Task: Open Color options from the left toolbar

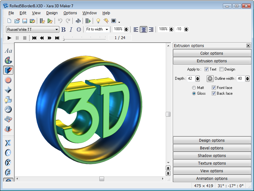Action: tap(8, 60)
